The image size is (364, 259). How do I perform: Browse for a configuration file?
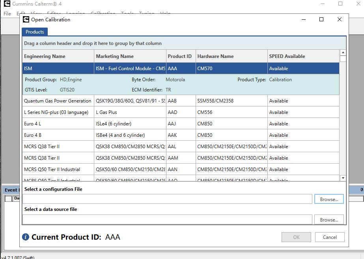click(329, 199)
